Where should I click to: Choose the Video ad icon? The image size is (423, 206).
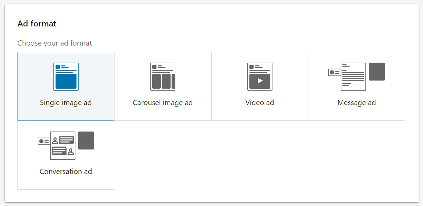point(260,77)
